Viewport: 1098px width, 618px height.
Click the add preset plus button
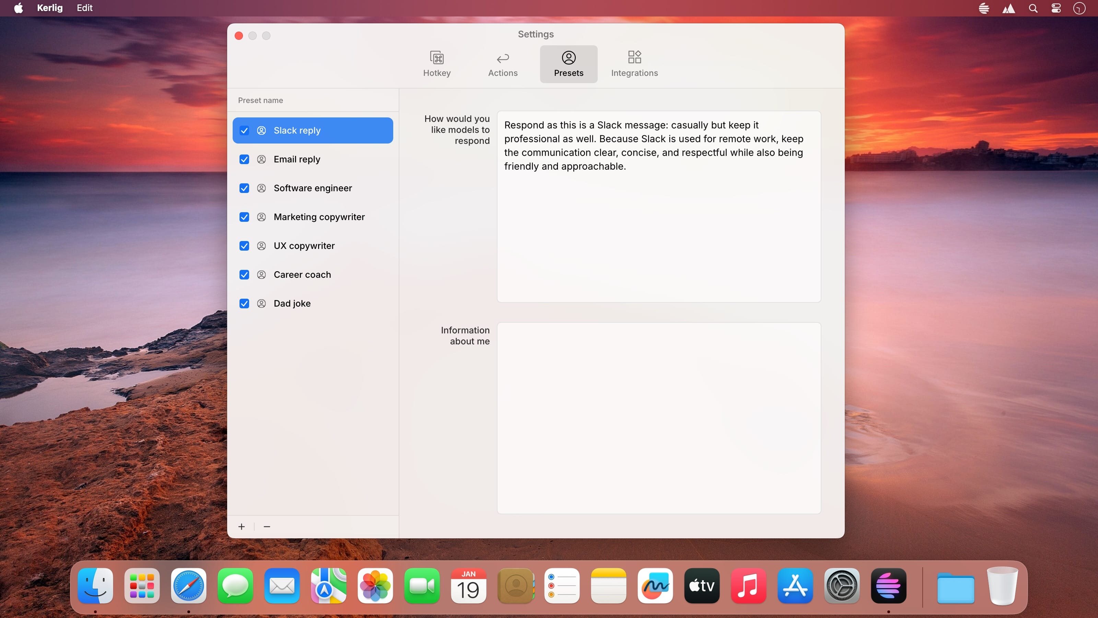pos(241,526)
